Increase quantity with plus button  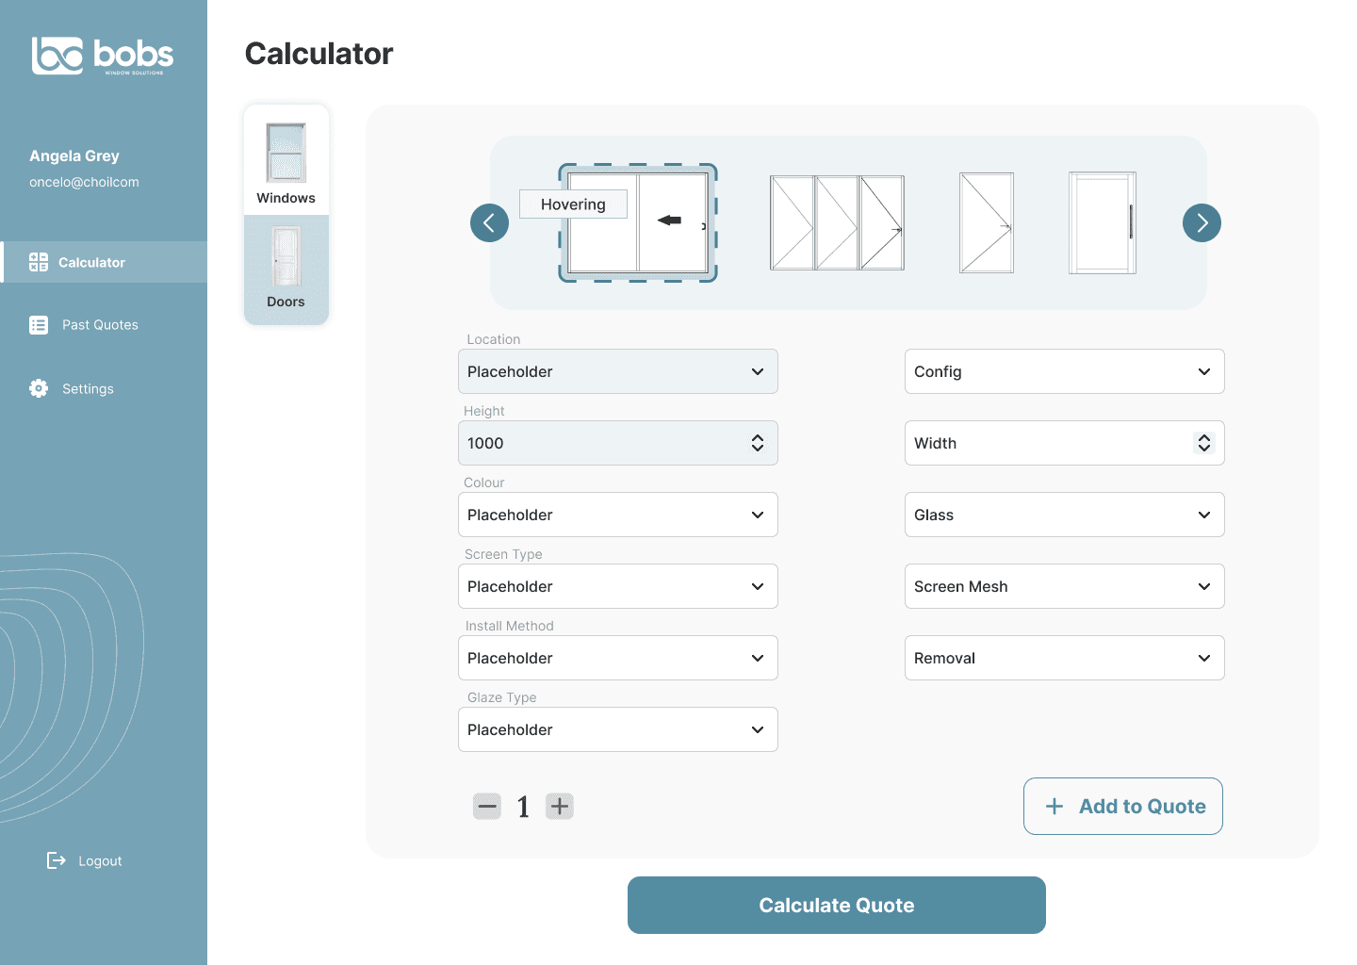pos(560,807)
